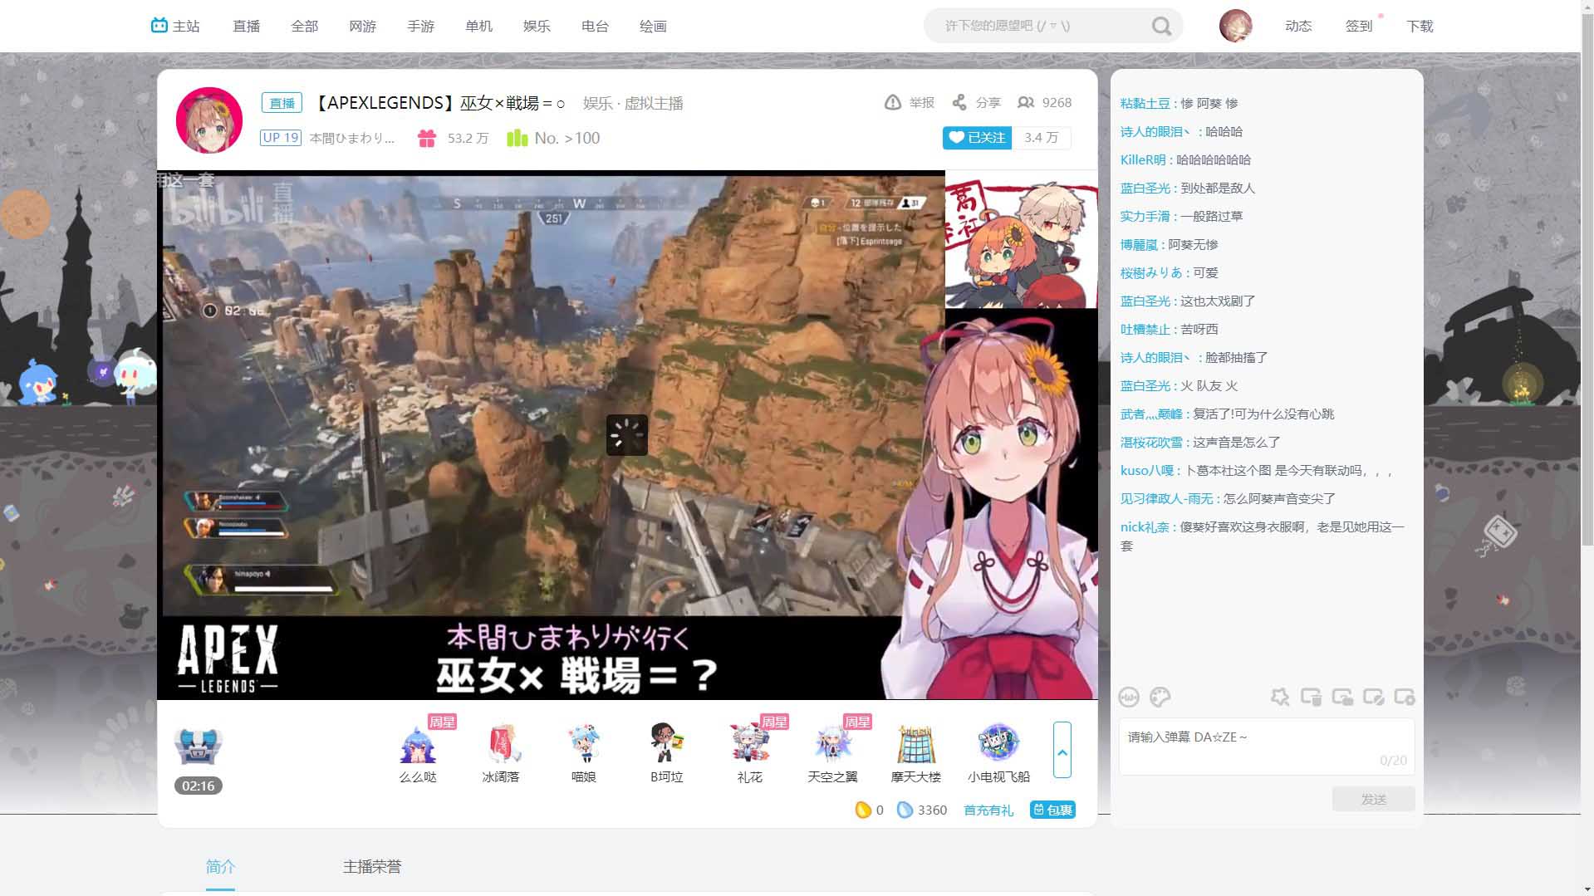The height and width of the screenshot is (896, 1594).
Task: Click the bilibili 主站 TV icon
Action: 159,26
